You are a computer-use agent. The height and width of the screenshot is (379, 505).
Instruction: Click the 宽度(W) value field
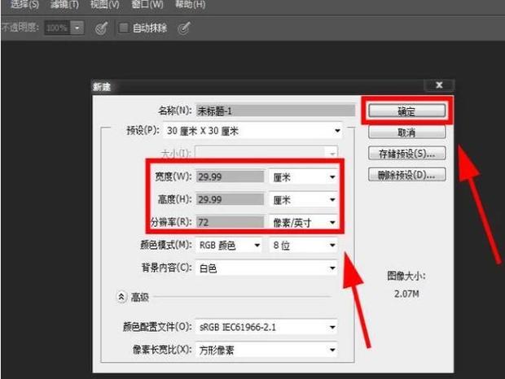point(230,176)
